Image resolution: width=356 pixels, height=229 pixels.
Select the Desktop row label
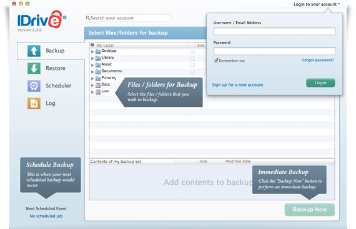pos(109,51)
